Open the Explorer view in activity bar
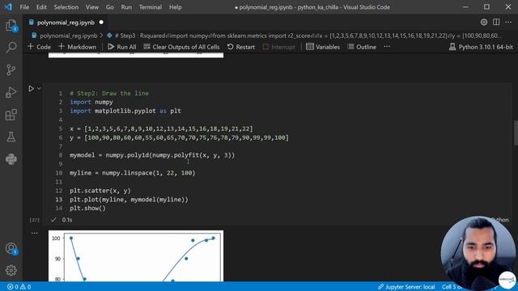518x291 pixels. pos(11,25)
